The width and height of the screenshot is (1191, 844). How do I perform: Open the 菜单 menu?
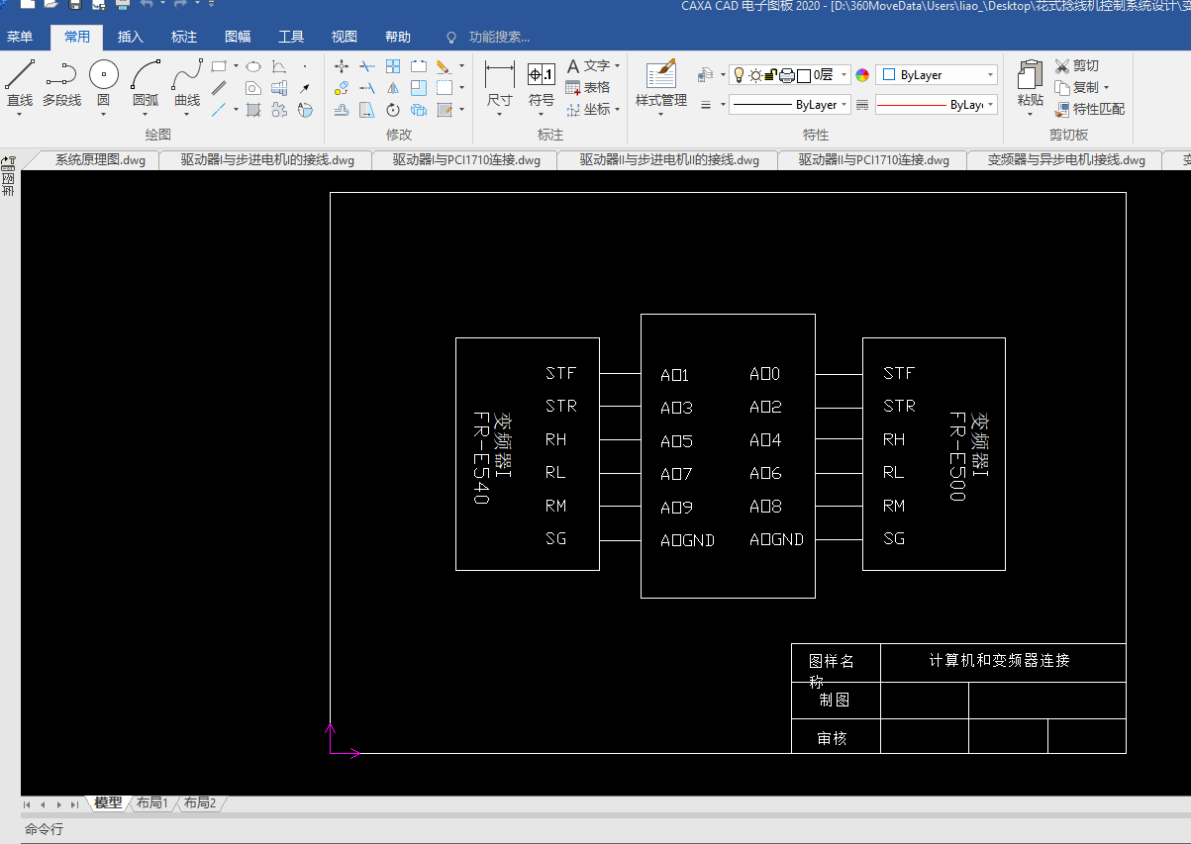coord(20,38)
